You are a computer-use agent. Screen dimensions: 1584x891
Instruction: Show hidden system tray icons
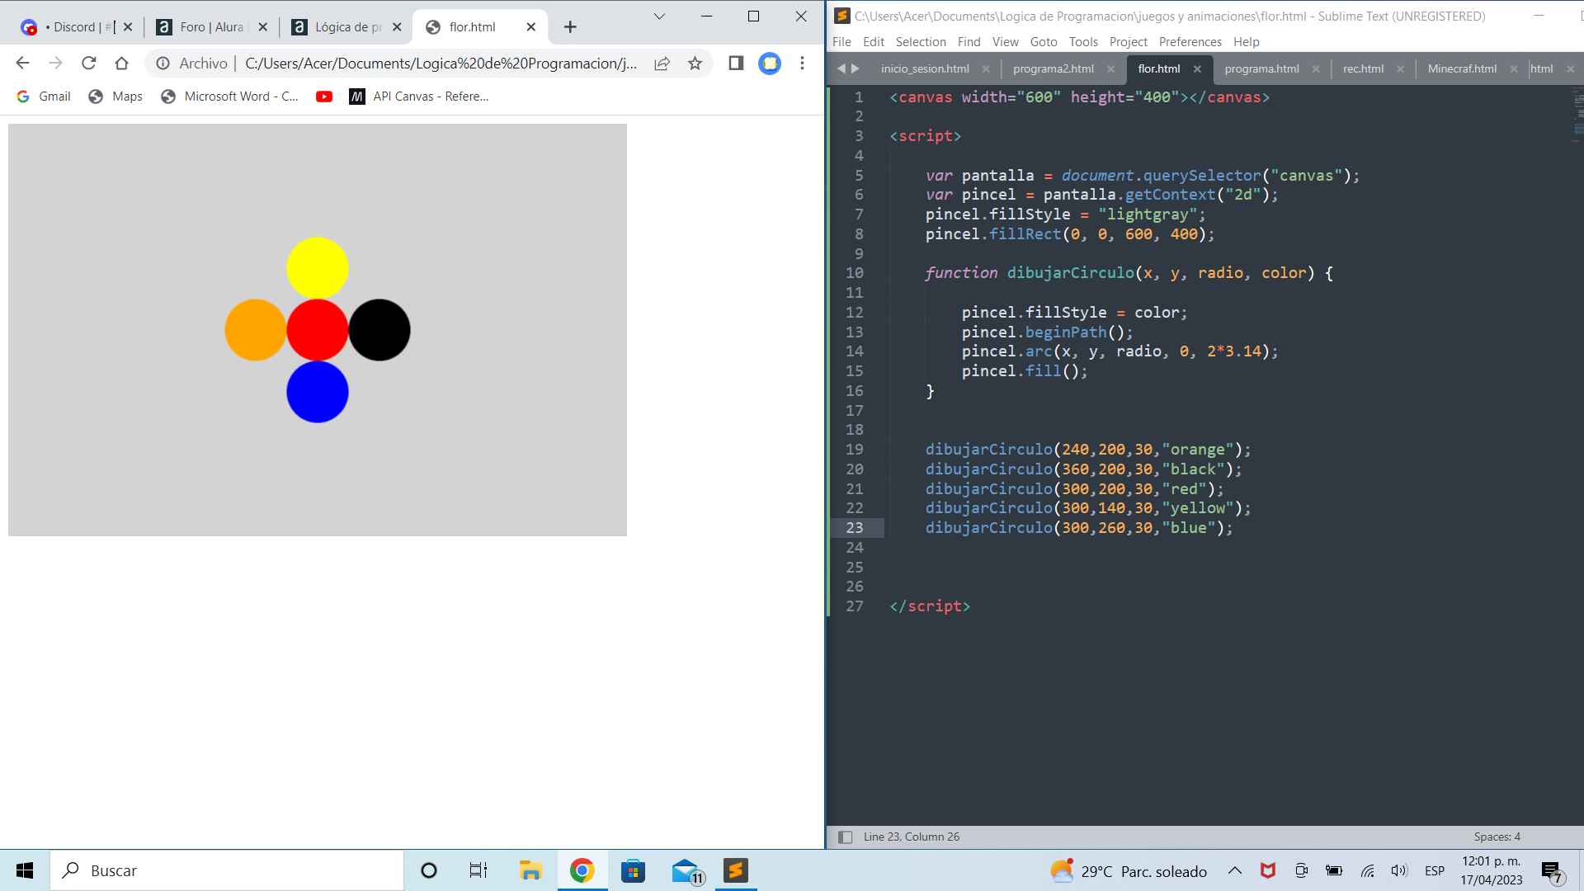coord(1235,870)
